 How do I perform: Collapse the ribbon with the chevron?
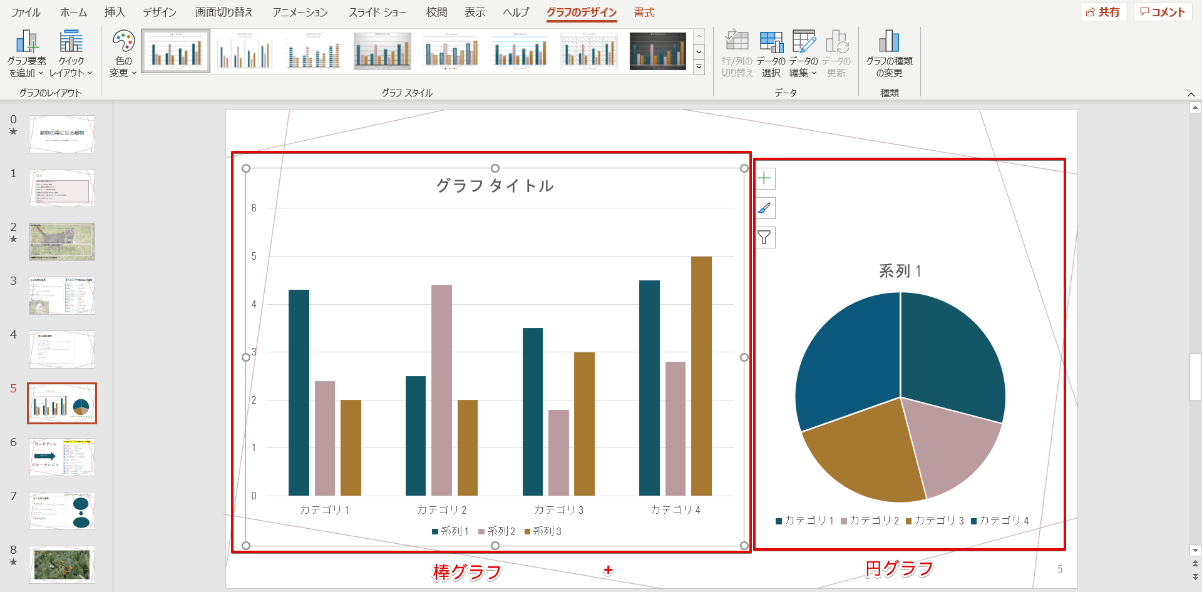pyautogui.click(x=1191, y=94)
